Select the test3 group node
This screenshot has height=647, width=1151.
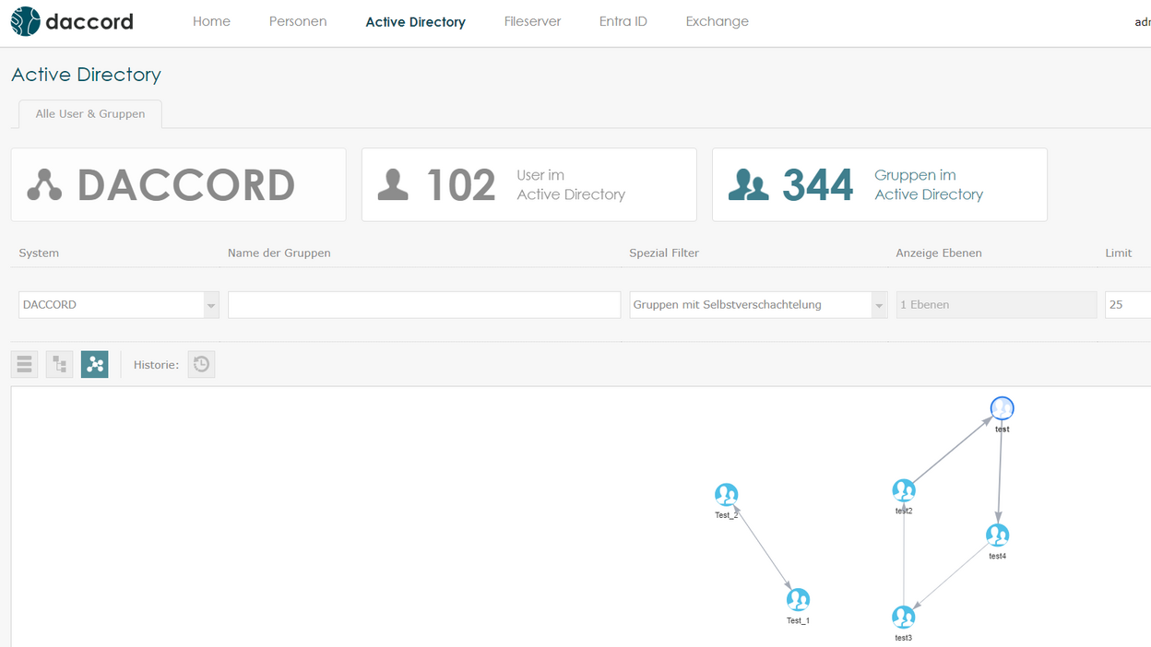coord(904,618)
